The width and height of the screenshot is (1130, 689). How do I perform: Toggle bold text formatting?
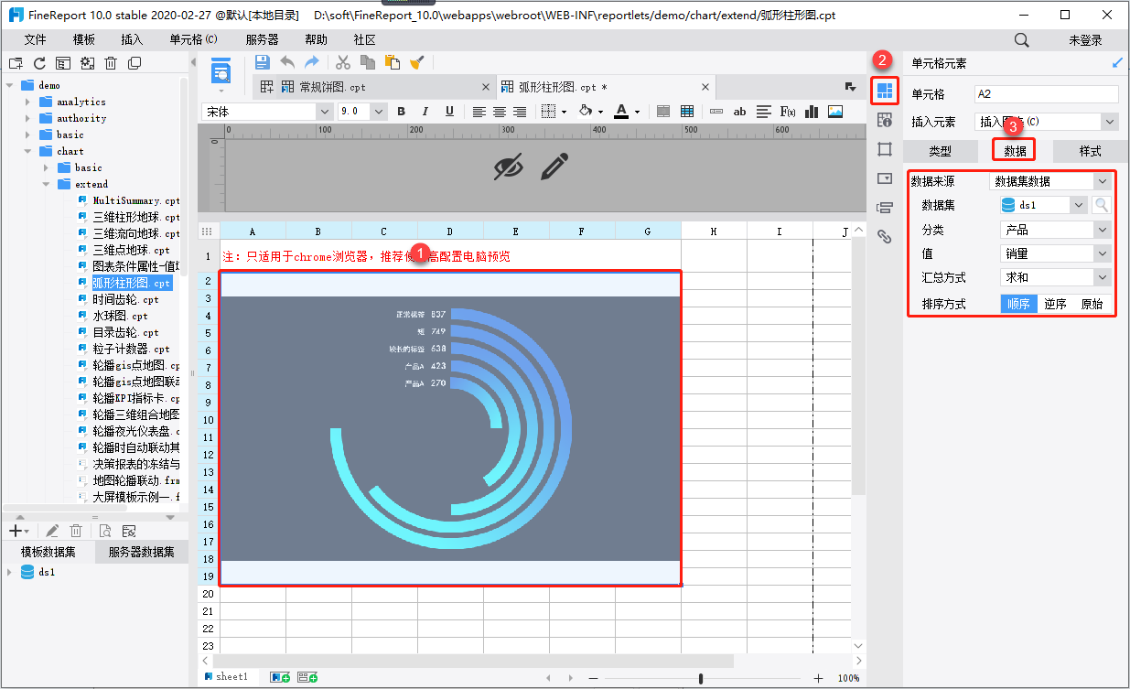click(x=401, y=112)
